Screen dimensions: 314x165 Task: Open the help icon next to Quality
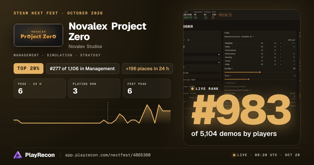coord(232,69)
